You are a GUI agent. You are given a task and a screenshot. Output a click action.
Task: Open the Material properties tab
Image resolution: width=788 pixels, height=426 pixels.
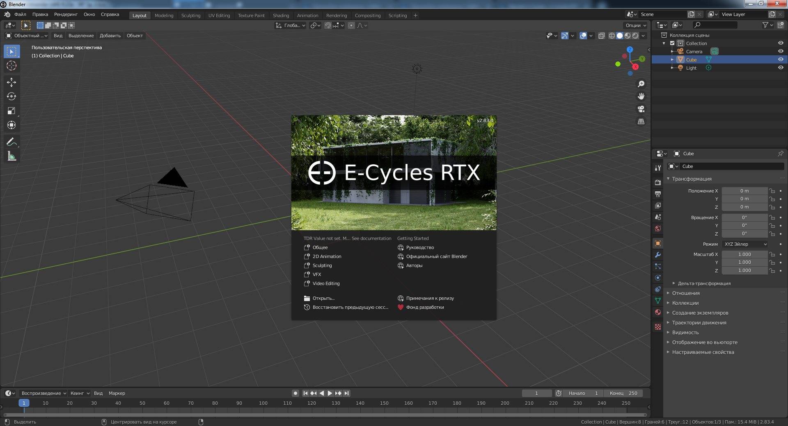[658, 312]
